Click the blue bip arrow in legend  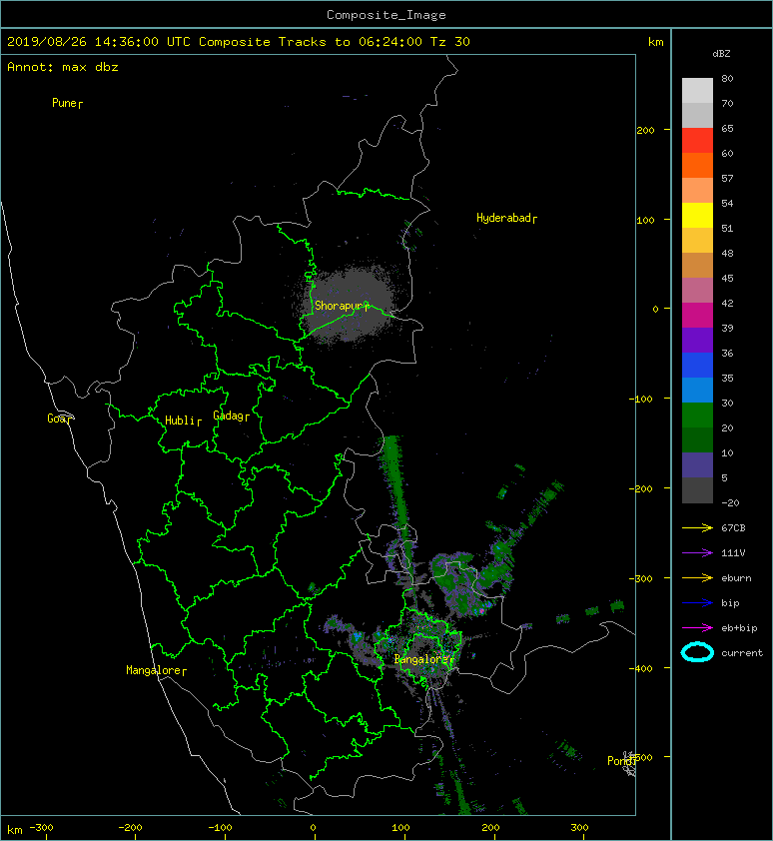(697, 603)
